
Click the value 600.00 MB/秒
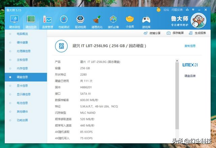pos(89,100)
